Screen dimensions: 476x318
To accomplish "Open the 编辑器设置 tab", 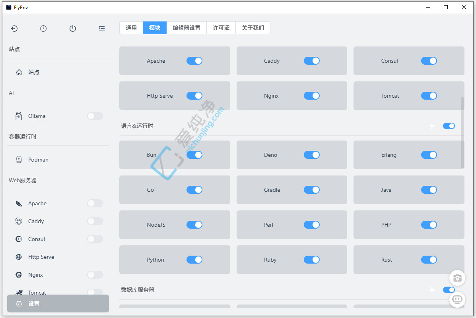I will [x=187, y=28].
